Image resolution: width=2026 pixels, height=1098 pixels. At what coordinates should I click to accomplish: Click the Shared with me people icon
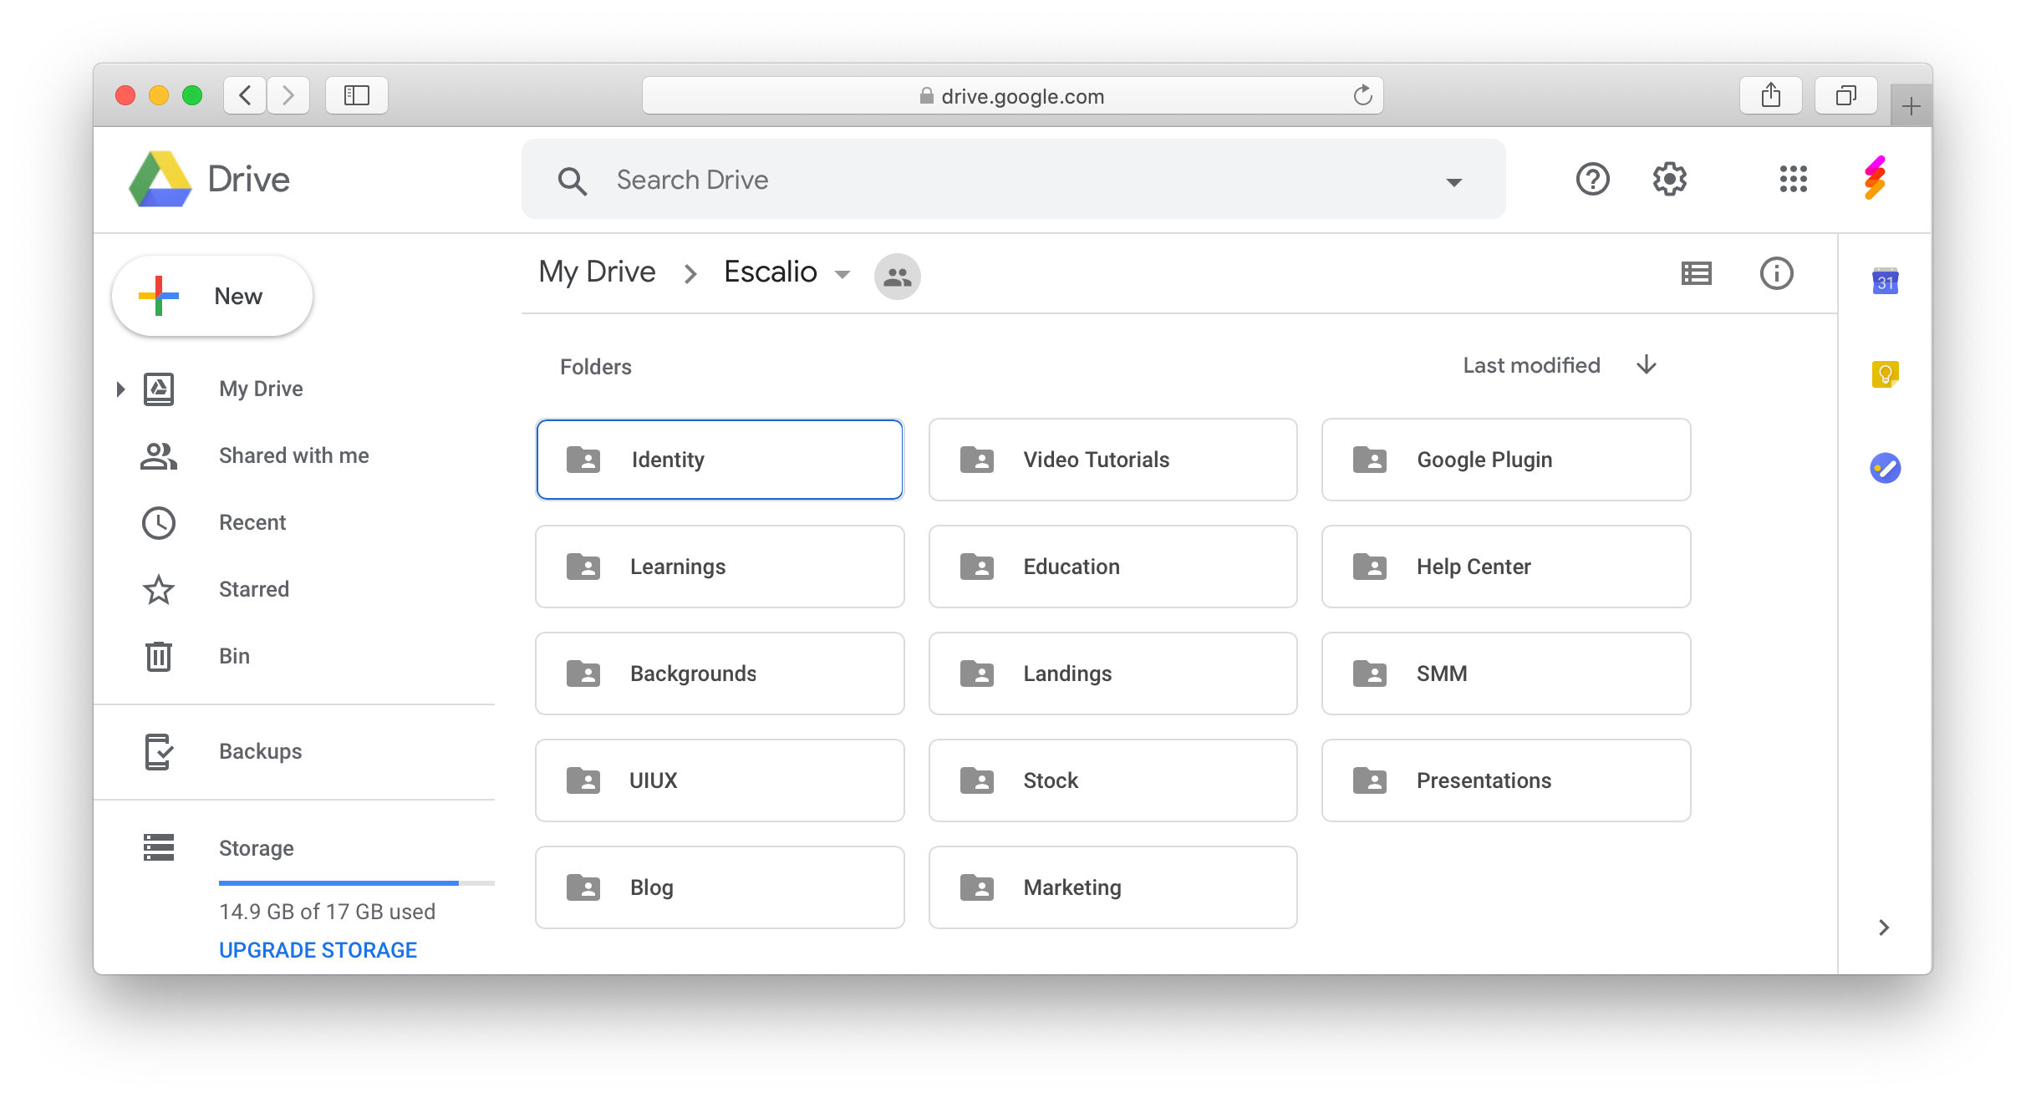pyautogui.click(x=158, y=456)
